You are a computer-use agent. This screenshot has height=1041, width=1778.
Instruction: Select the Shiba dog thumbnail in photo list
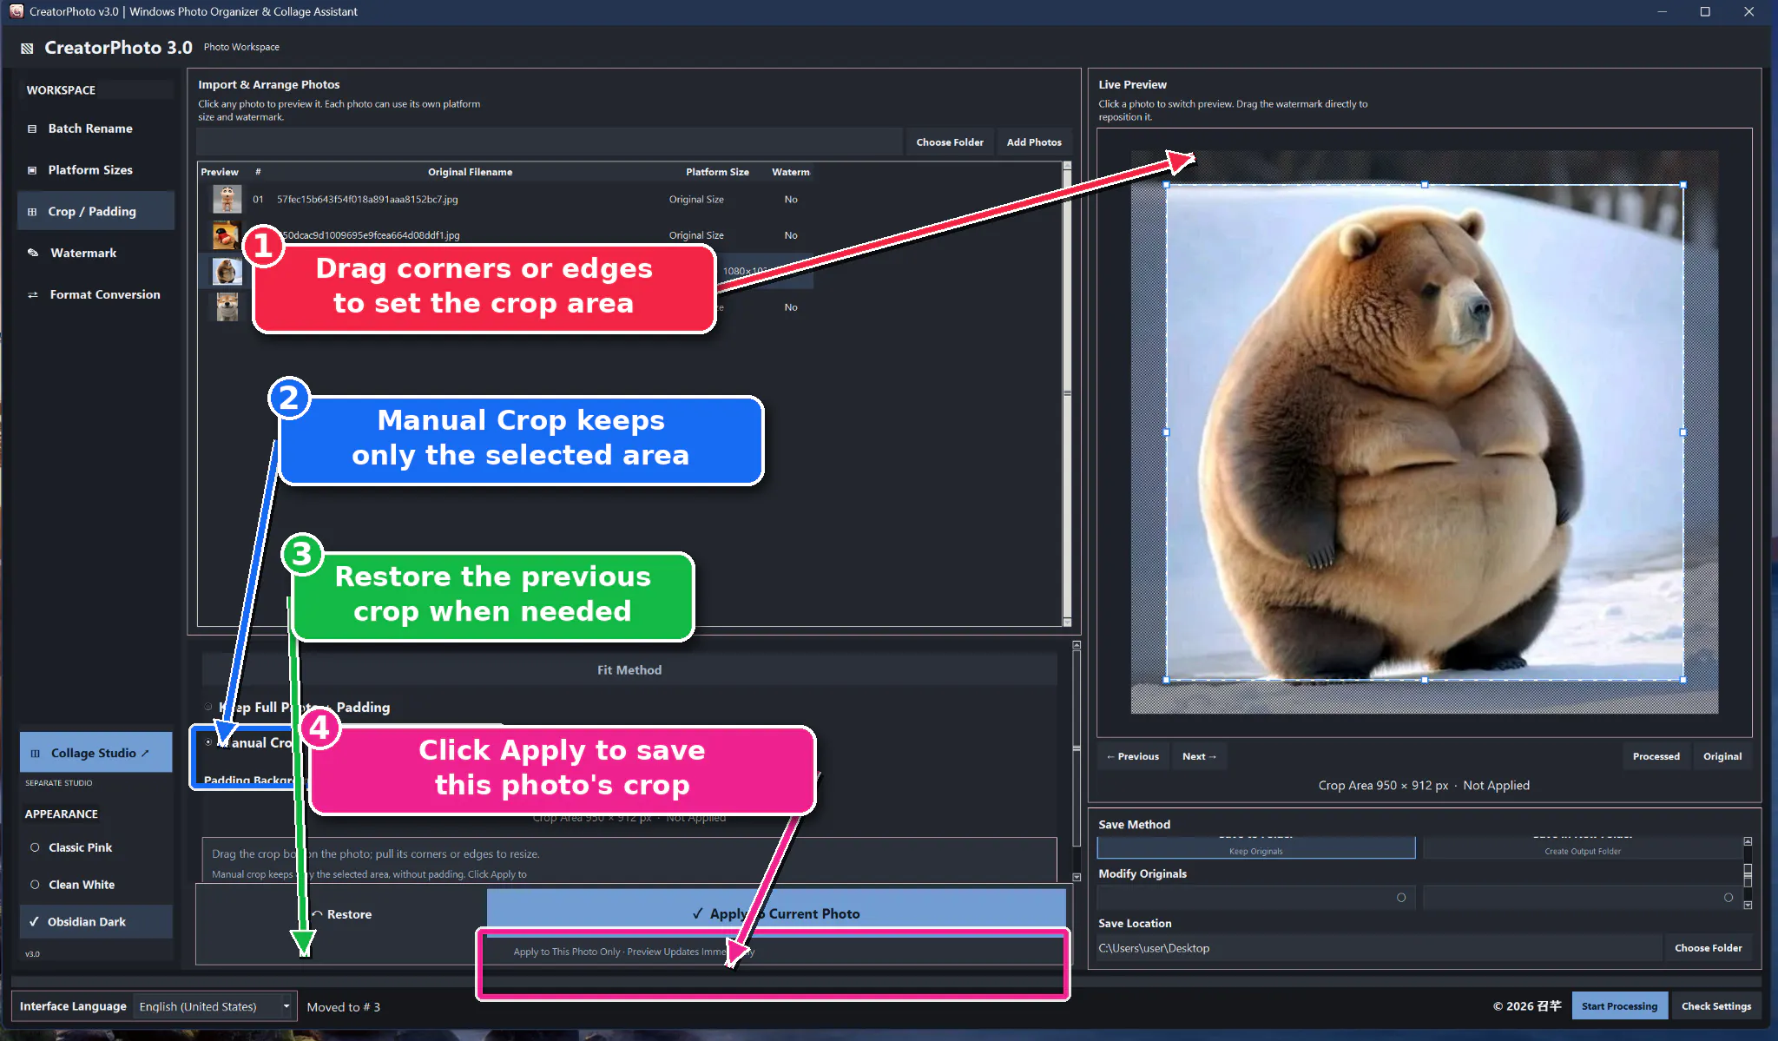[x=227, y=307]
